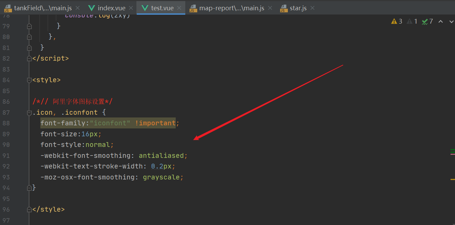This screenshot has height=225, width=455.
Task: Click the !important keyword on line 88
Action: tap(155, 123)
